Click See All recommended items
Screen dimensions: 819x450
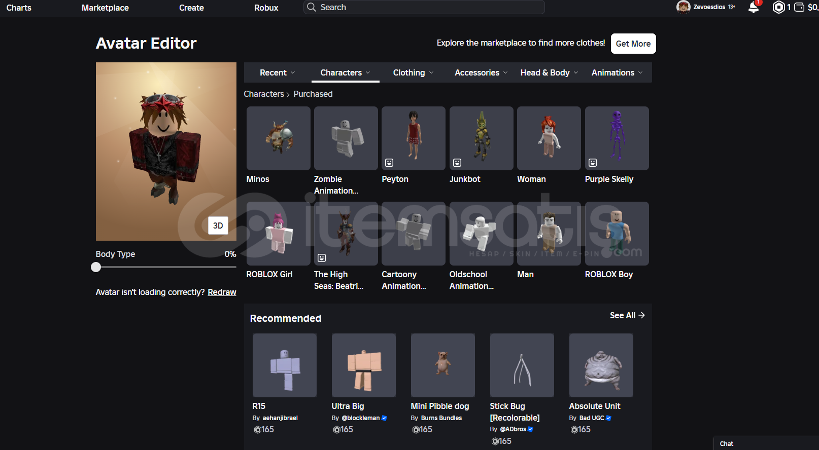(x=627, y=315)
